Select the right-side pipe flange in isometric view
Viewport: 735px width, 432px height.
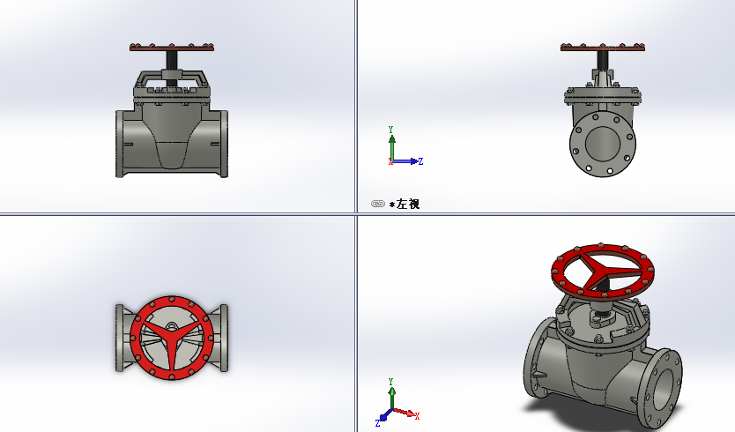[661, 387]
